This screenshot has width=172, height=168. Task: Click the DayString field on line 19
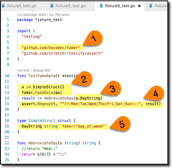click(x=32, y=126)
